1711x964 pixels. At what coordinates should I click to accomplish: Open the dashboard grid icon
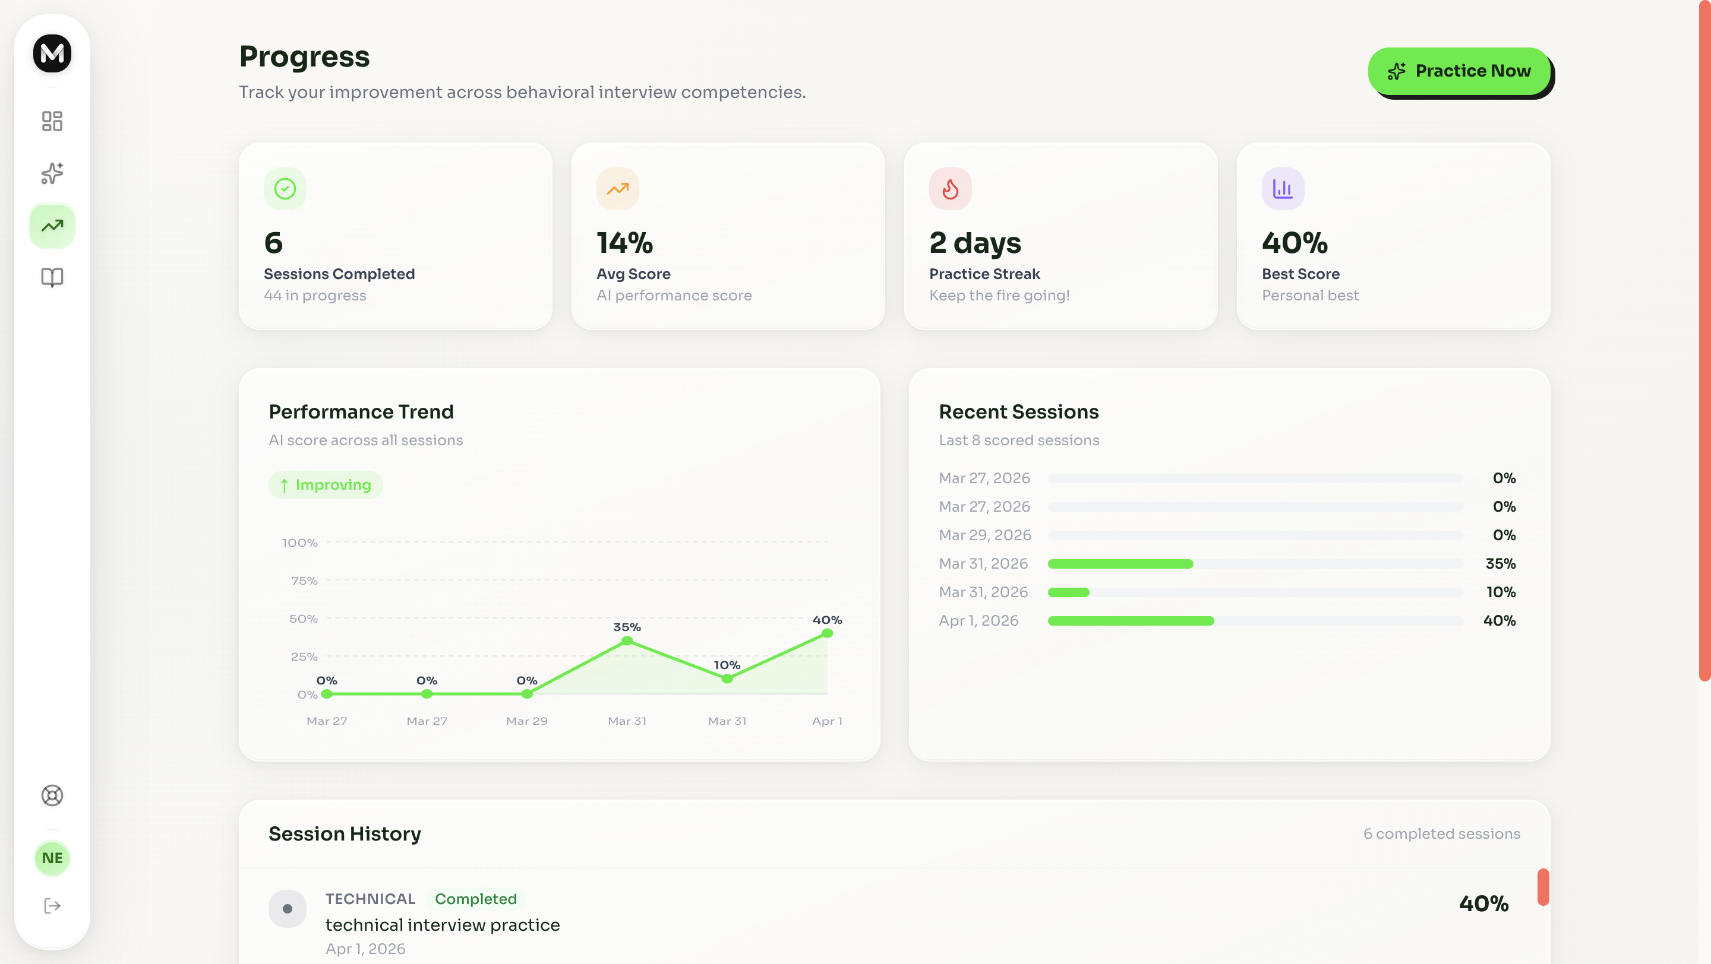(52, 120)
